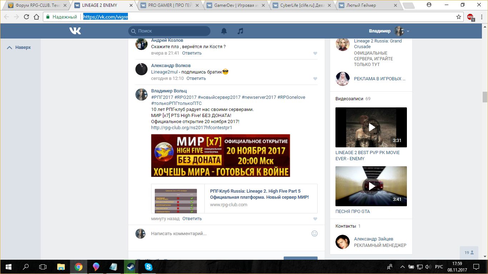
Task: Like Андрей Козлов's comment
Action: pos(315,53)
